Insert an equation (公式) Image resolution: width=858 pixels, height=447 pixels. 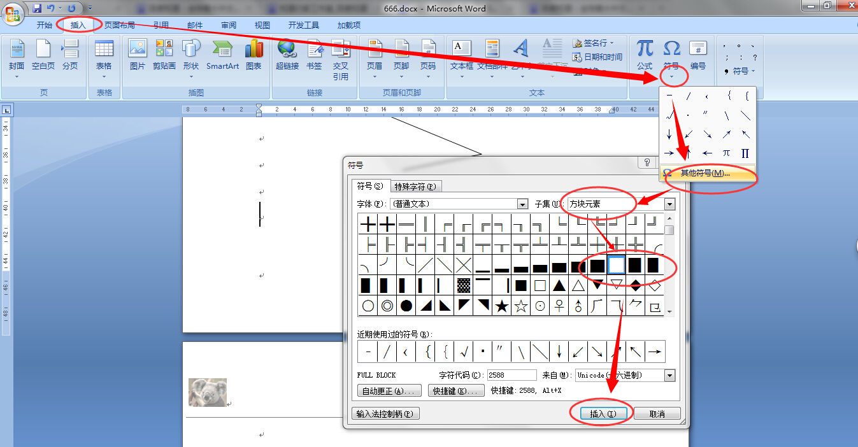(645, 59)
